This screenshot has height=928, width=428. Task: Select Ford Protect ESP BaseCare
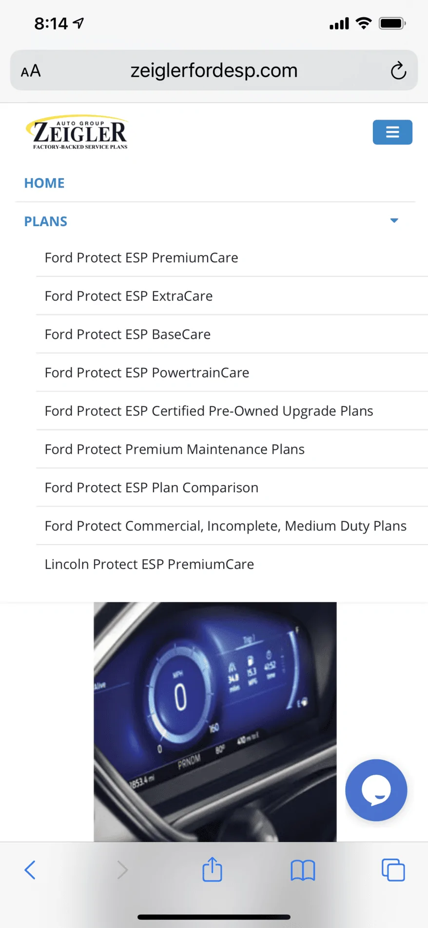pos(128,334)
